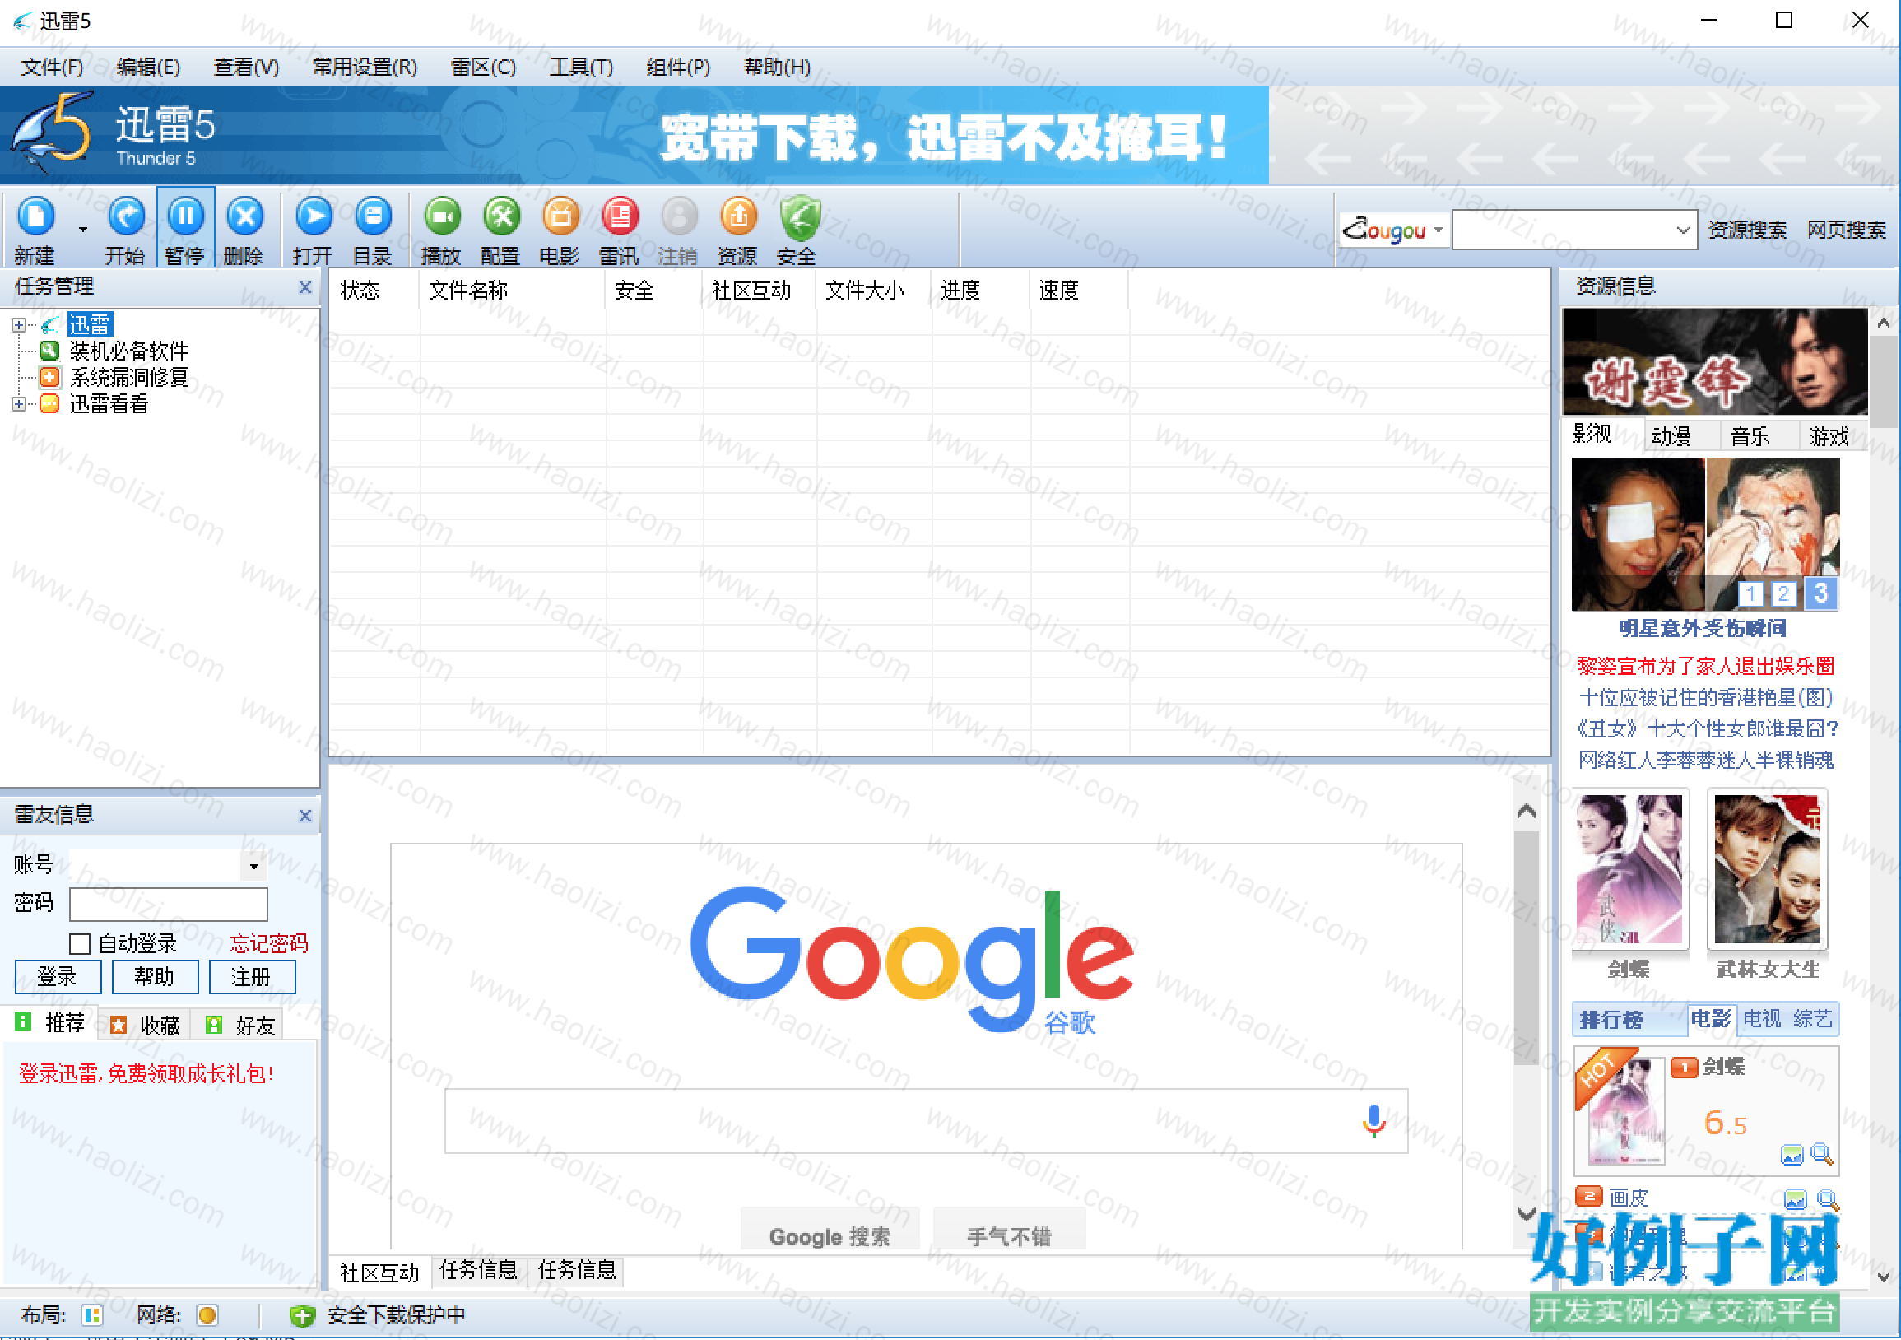
Task: Open the 账号 account dropdown
Action: point(254,867)
